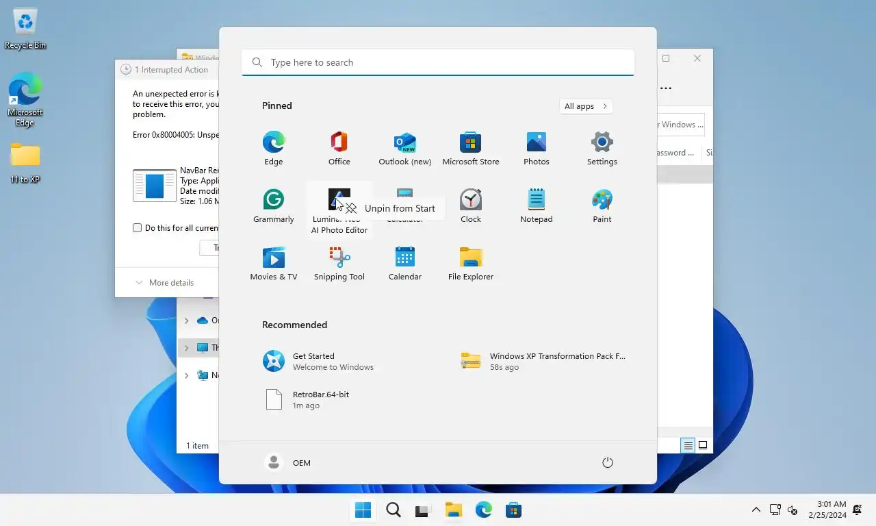876x526 pixels.
Task: Open Microsoft Store pinned tile
Action: 471,149
